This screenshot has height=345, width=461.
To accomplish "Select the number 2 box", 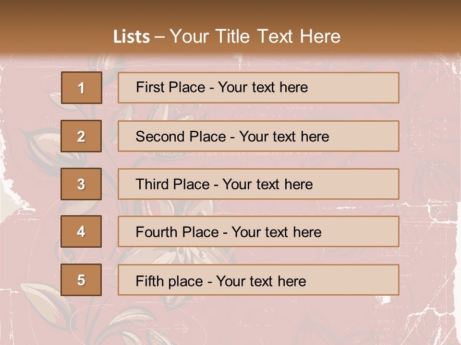I will (81, 136).
